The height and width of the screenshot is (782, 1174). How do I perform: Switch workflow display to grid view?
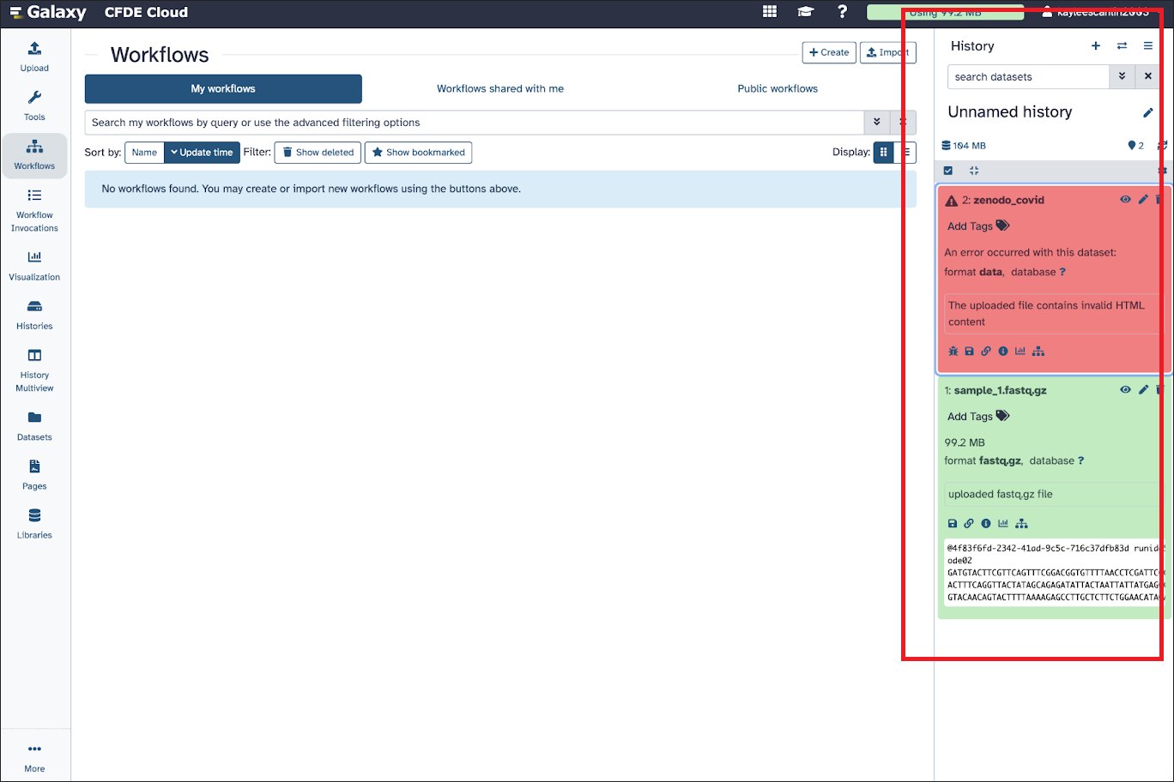click(883, 153)
